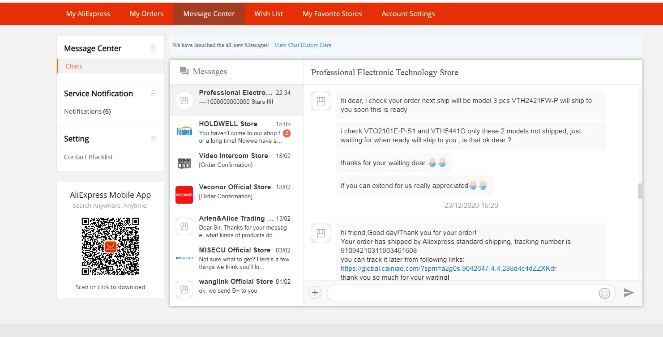Go to Account Settings tab
Image resolution: width=663 pixels, height=337 pixels.
pyautogui.click(x=408, y=14)
